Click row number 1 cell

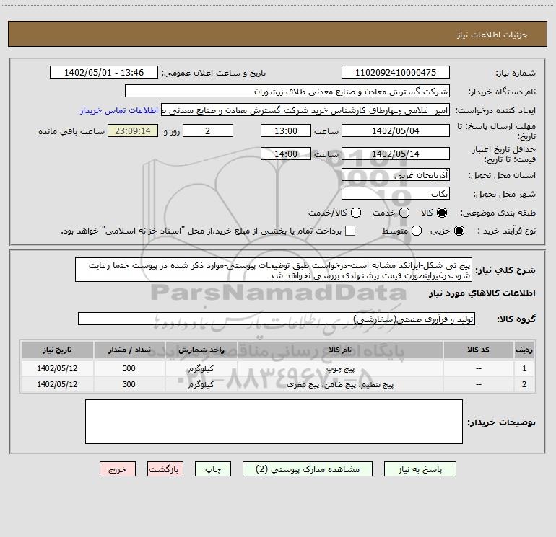[x=524, y=368]
